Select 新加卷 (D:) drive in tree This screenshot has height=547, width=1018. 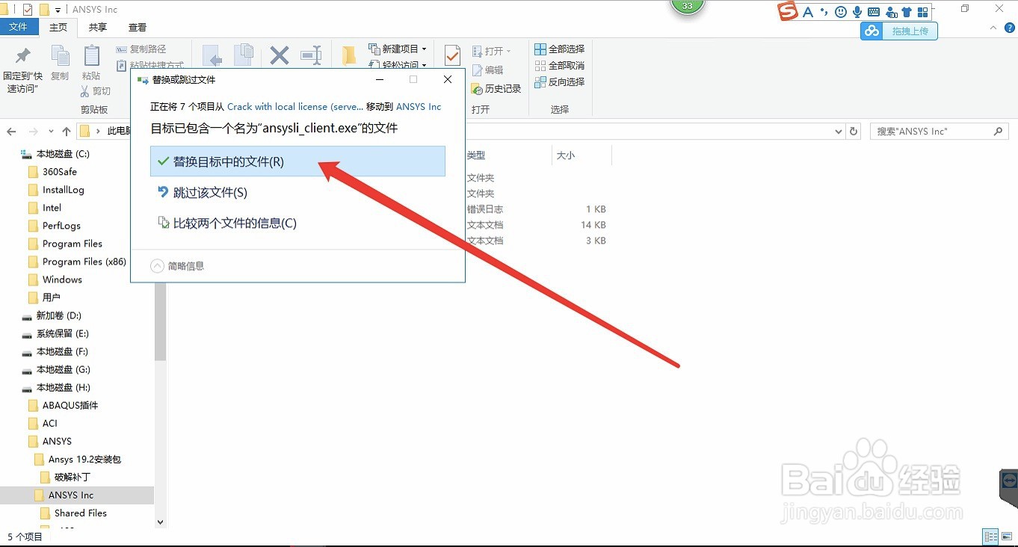59,315
